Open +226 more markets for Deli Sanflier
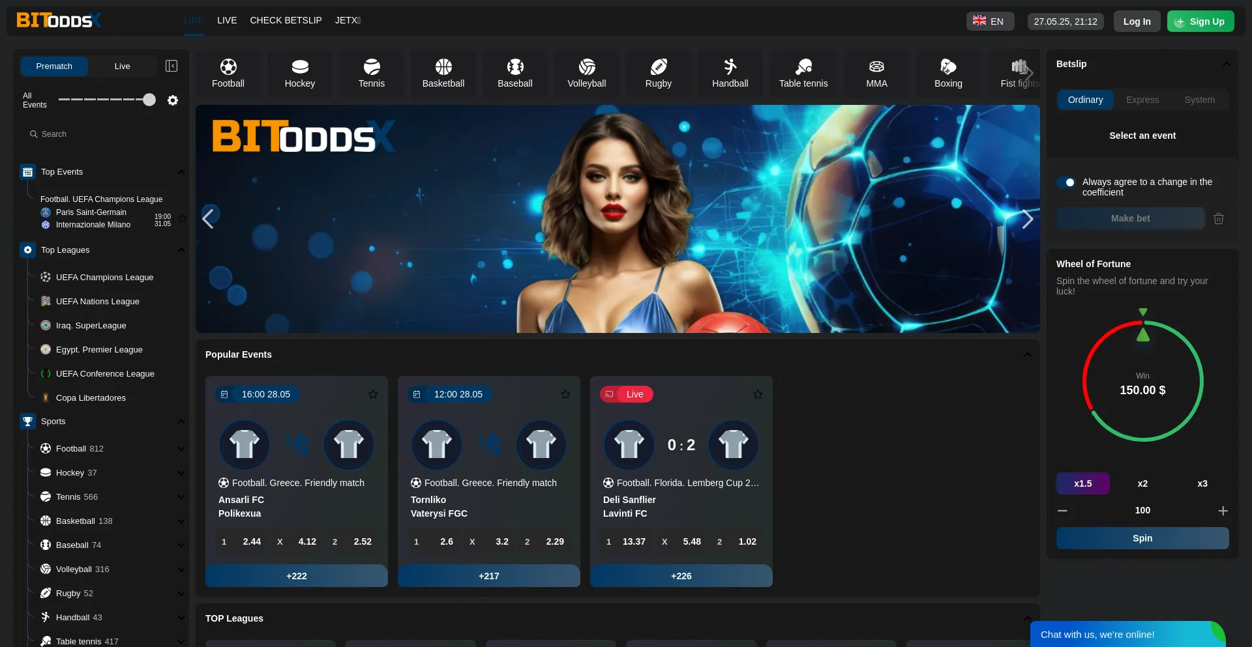Viewport: 1252px width, 647px height. 681,576
